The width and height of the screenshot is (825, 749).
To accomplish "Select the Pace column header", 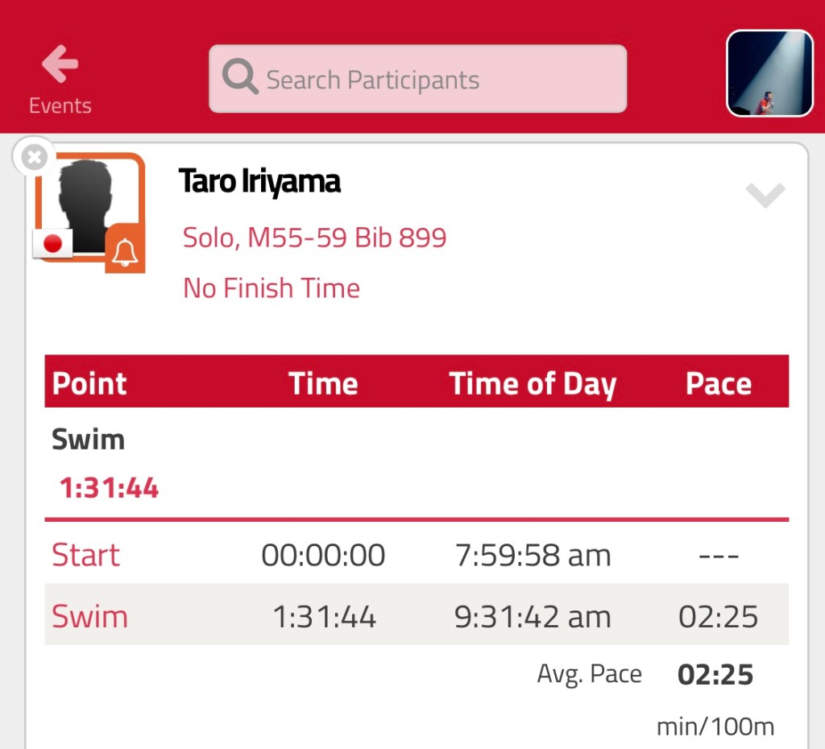I will point(719,383).
